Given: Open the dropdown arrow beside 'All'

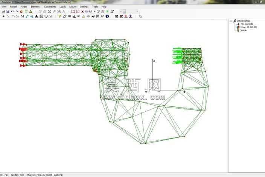Looking at the screenshot, I should click(94, 12).
